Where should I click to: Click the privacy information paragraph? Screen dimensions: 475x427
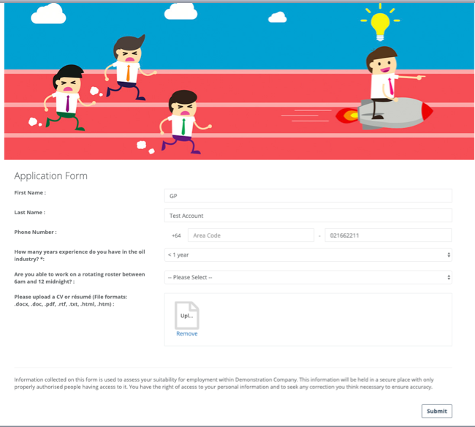[224, 383]
